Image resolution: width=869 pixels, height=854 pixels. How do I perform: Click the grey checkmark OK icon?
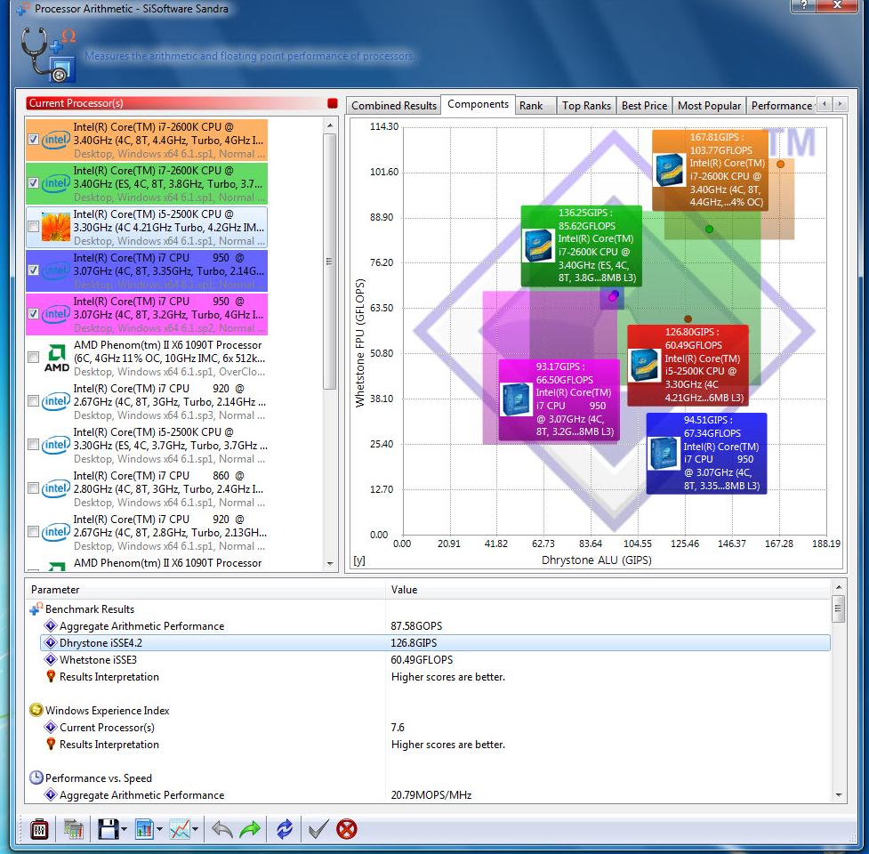click(318, 829)
